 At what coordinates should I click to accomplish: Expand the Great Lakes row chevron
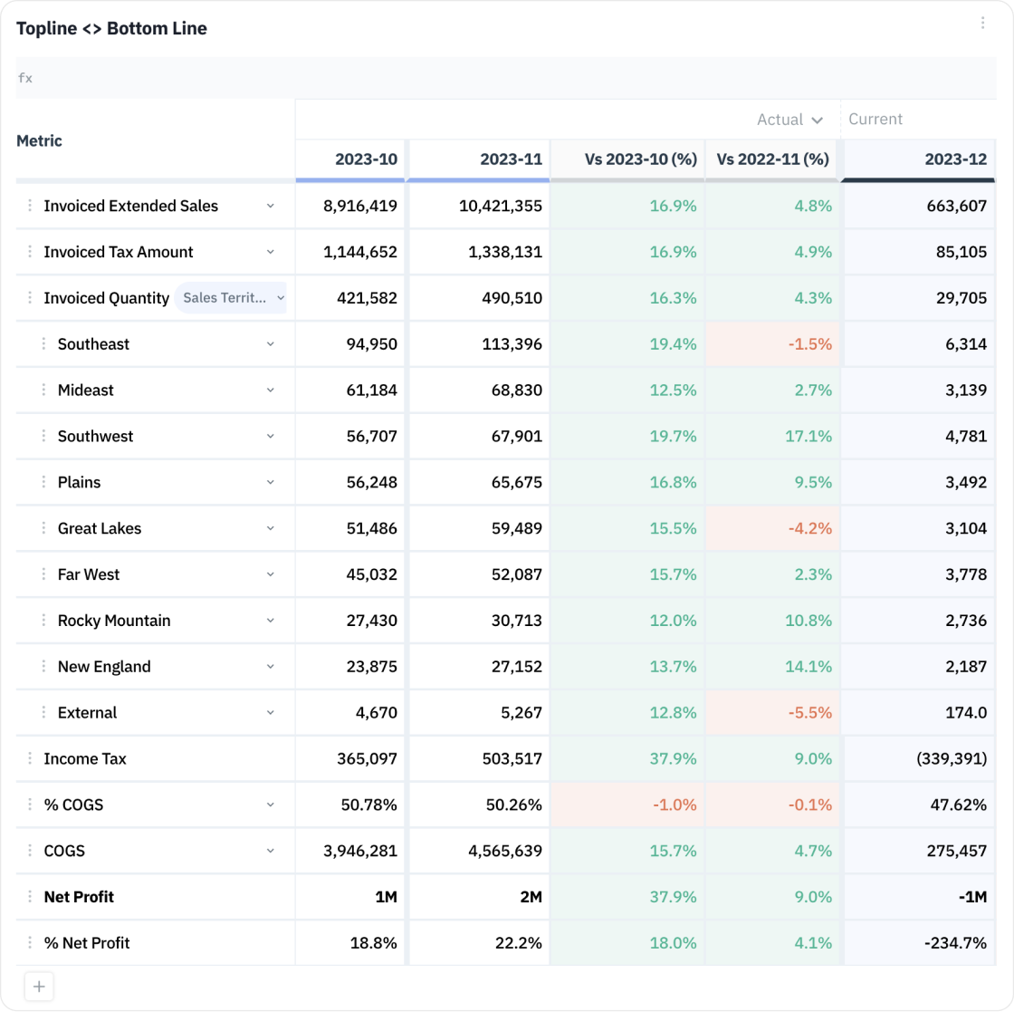pos(271,528)
